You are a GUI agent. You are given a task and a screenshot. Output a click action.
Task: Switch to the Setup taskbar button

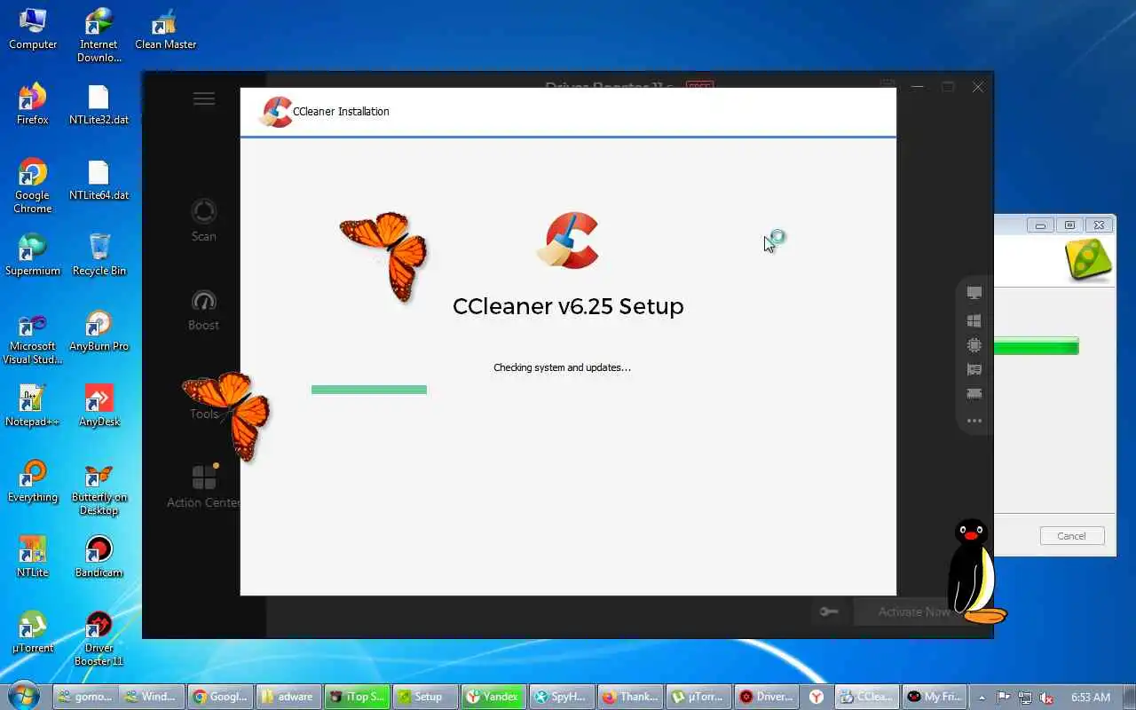[x=424, y=697]
